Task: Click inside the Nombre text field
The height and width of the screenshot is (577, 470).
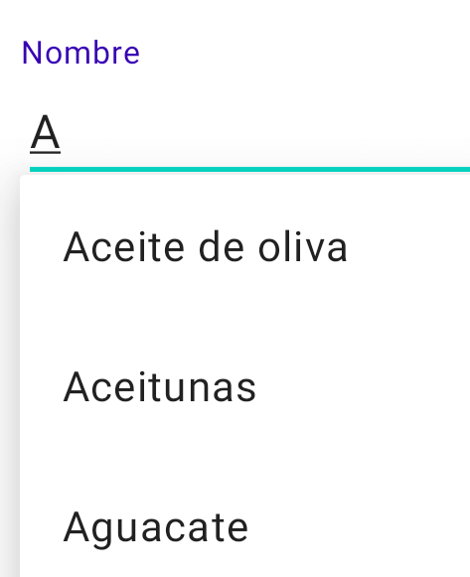Action: [x=249, y=133]
